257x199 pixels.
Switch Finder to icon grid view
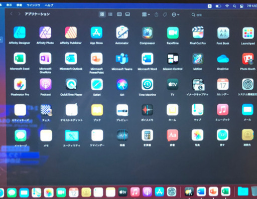pyautogui.click(x=102, y=15)
